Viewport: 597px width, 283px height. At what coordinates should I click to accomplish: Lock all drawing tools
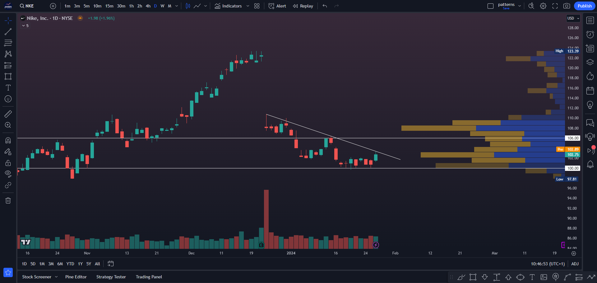pos(8,163)
